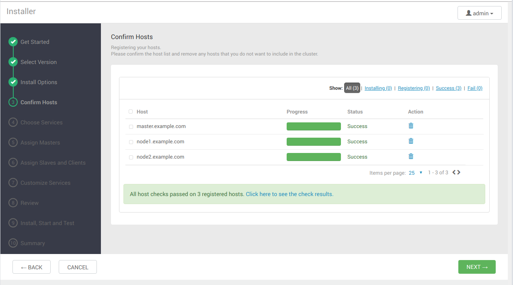The image size is (513, 285).
Task: Click step 6 circle icon
Action: (13, 163)
